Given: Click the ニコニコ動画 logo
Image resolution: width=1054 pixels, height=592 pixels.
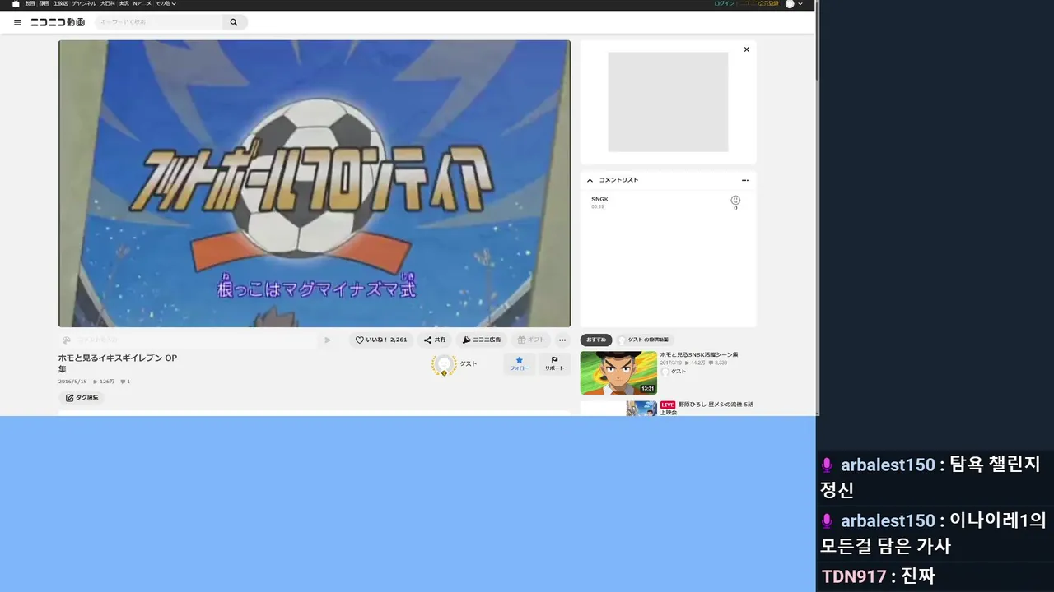Looking at the screenshot, I should pyautogui.click(x=58, y=22).
